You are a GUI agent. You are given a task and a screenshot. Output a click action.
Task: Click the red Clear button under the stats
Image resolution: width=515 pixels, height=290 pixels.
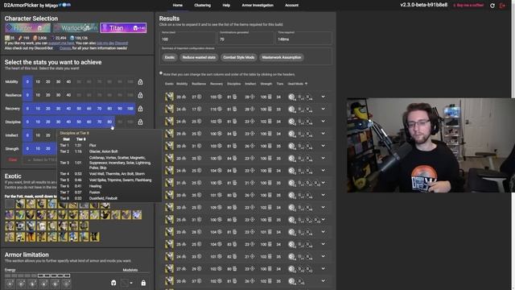point(13,159)
